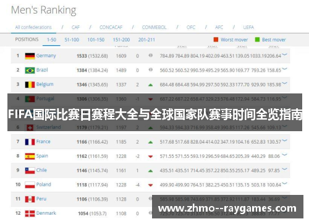
Task: Click the Peru flag icon
Action: 30,199
